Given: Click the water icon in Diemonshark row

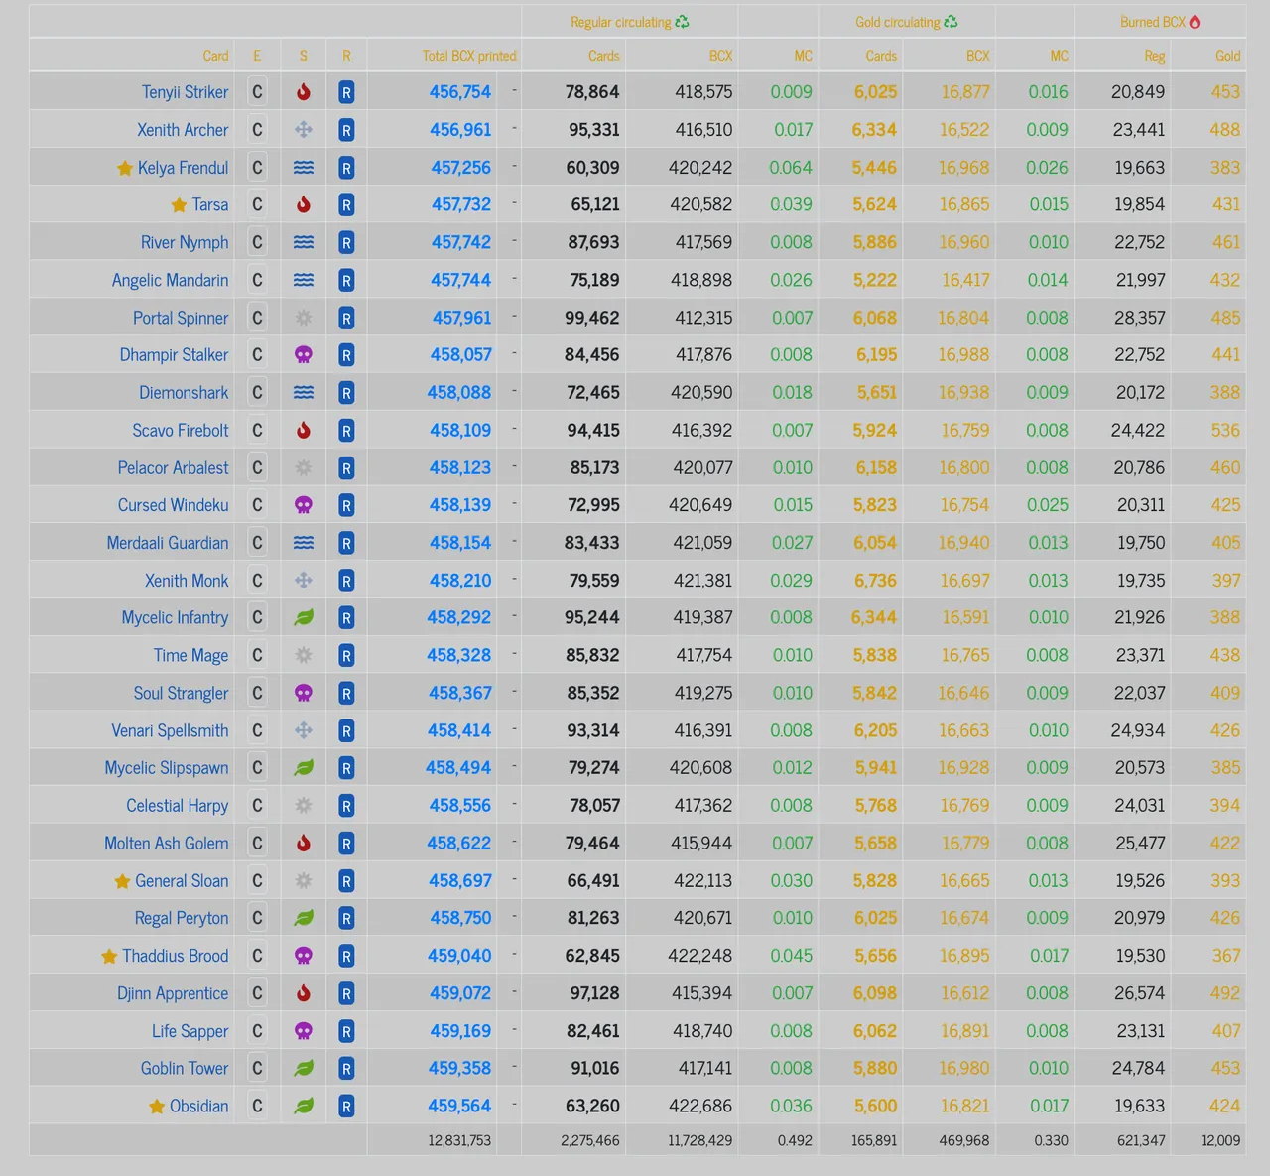Looking at the screenshot, I should click(x=304, y=393).
